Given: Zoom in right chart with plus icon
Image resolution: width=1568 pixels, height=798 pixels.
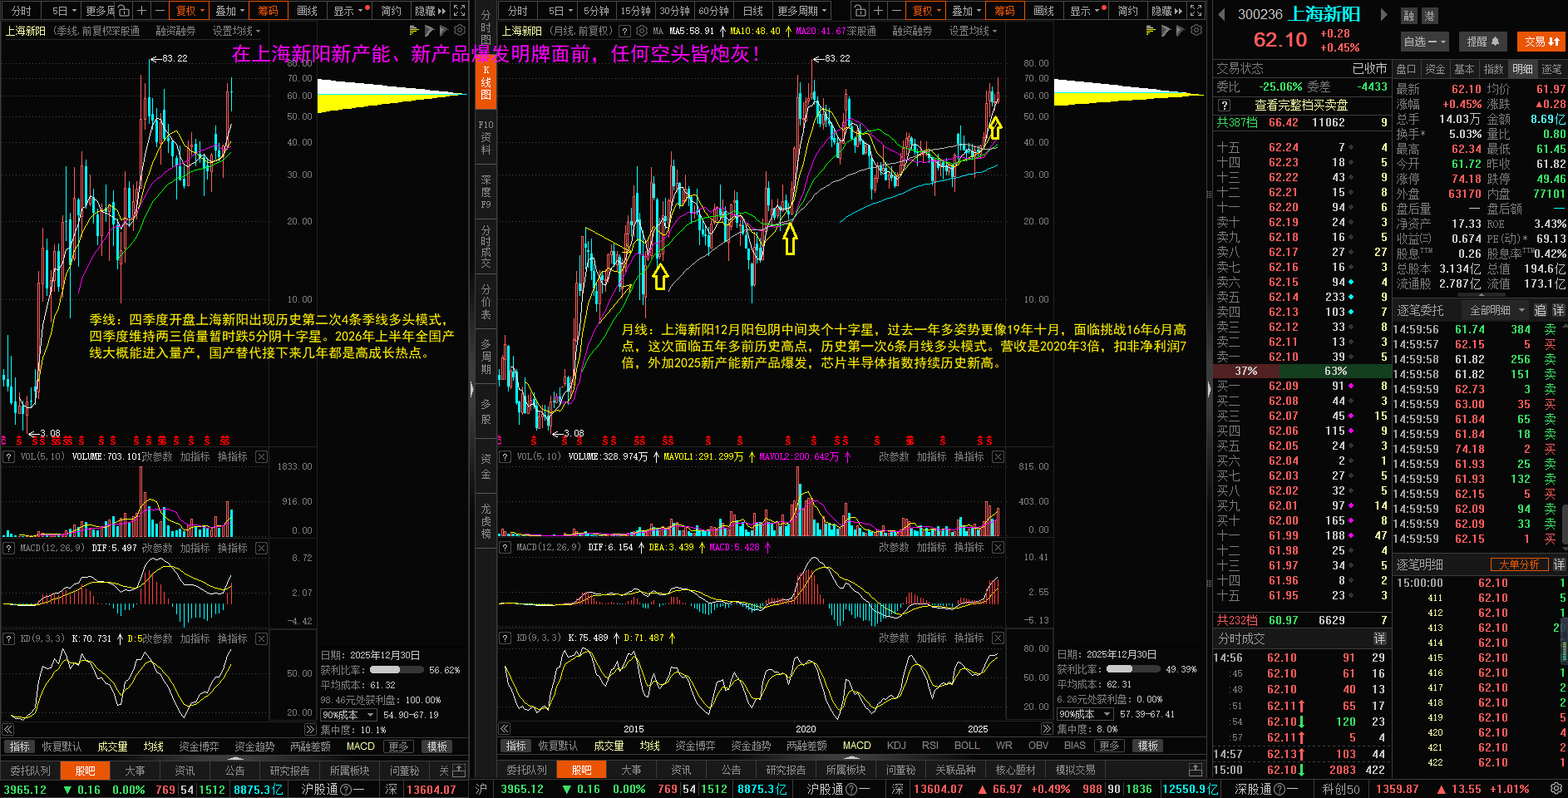Looking at the screenshot, I should [x=878, y=11].
